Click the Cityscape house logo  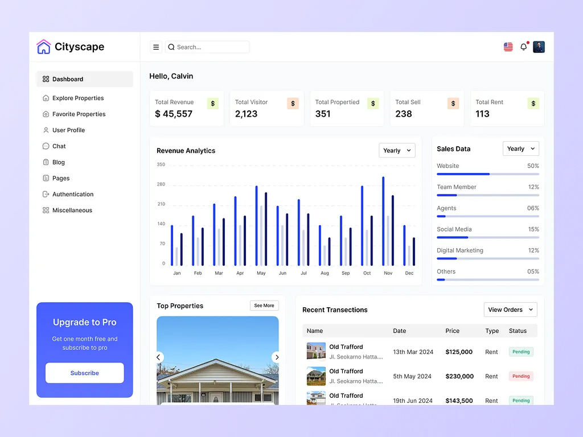point(44,47)
